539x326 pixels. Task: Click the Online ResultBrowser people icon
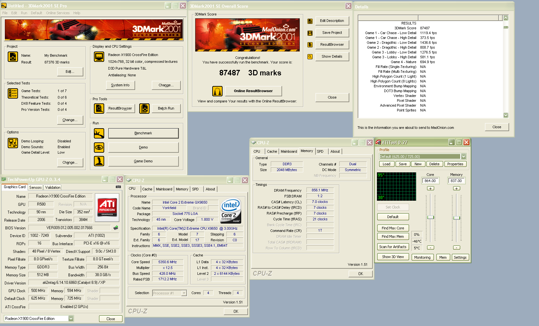[x=217, y=91]
